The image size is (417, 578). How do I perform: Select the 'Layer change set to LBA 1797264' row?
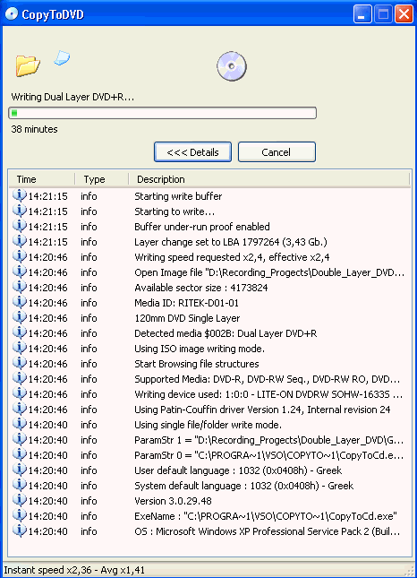pos(209,242)
